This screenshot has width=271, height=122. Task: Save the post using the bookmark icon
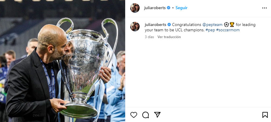pos(265,115)
